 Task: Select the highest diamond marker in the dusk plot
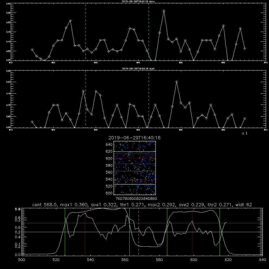pos(177,82)
